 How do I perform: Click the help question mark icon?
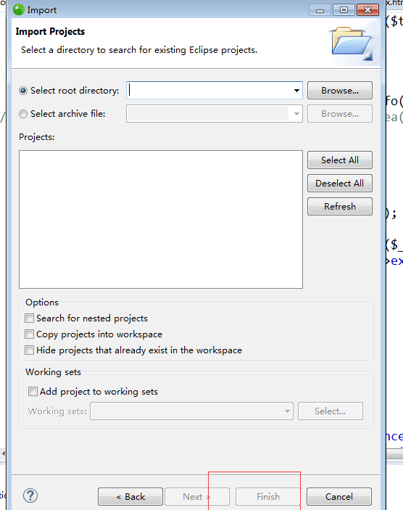(x=30, y=496)
